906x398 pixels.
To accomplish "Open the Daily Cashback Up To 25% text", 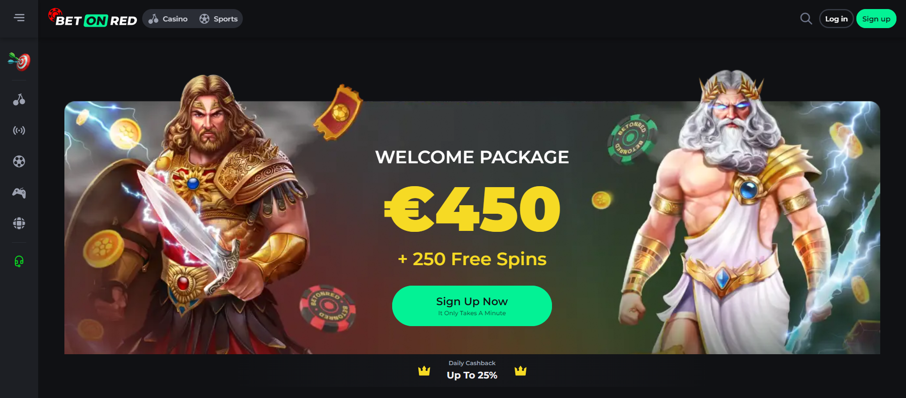I will pyautogui.click(x=472, y=370).
